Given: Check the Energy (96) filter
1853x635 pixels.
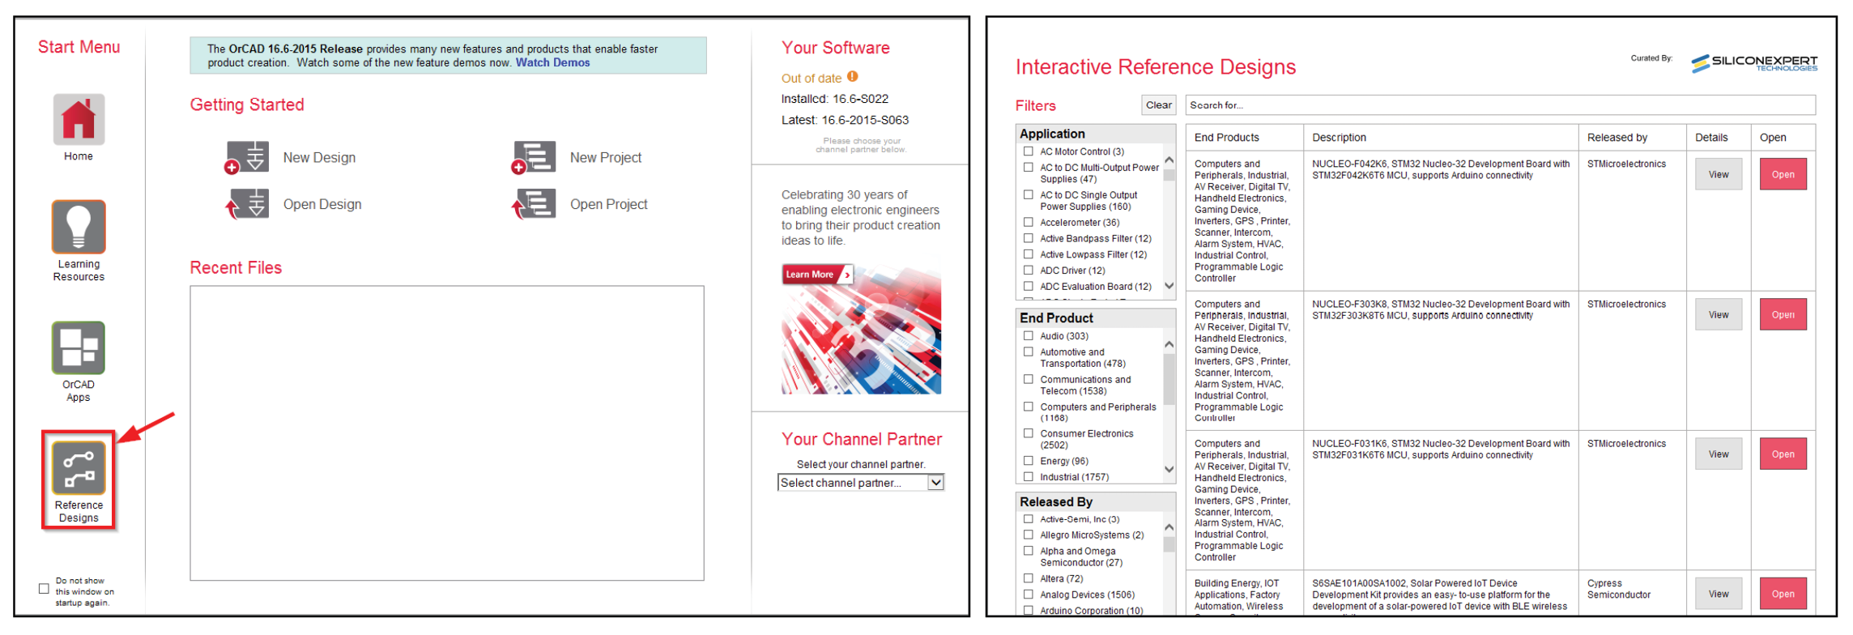Looking at the screenshot, I should click(x=1029, y=461).
